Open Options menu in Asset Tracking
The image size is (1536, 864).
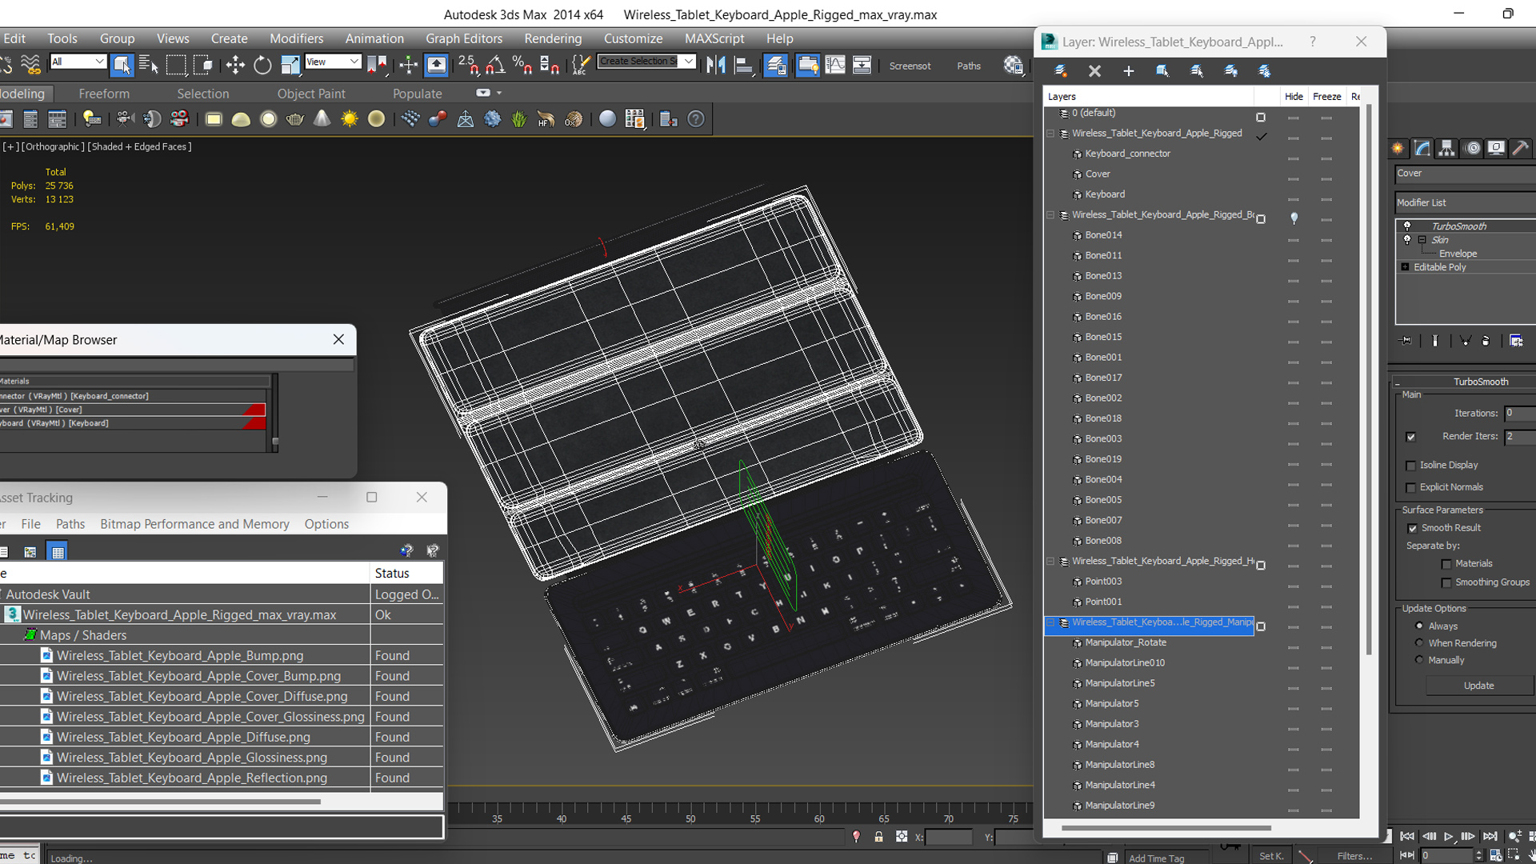pyautogui.click(x=326, y=524)
